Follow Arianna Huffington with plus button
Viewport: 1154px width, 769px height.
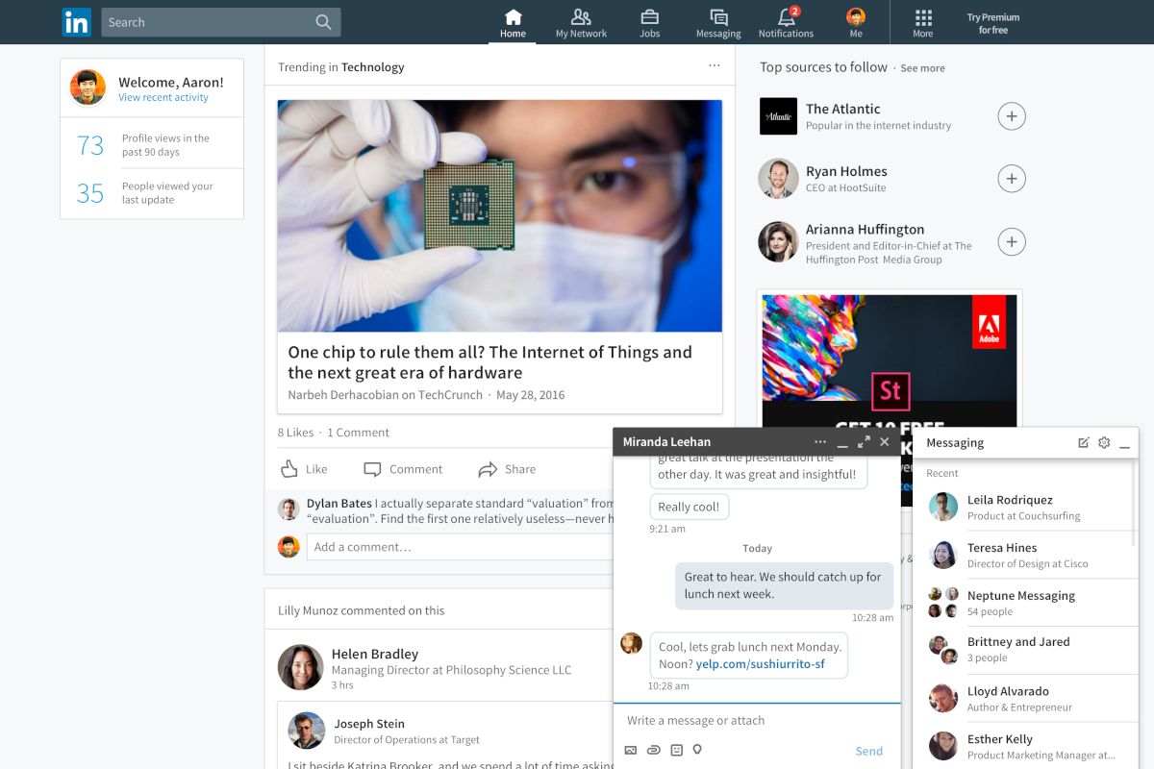(1011, 241)
